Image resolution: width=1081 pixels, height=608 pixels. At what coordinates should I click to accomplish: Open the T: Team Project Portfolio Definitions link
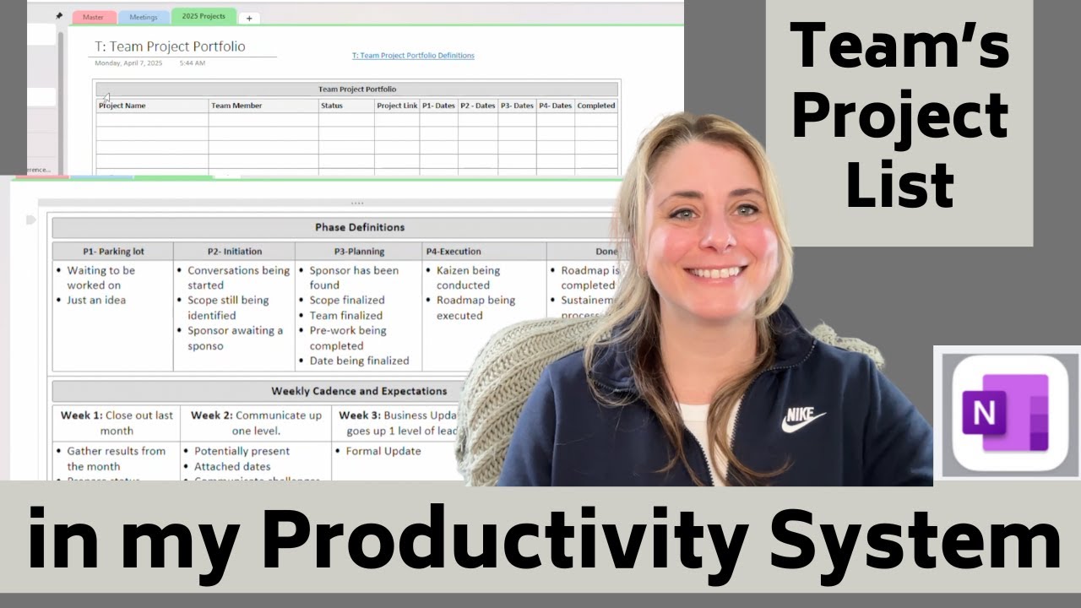[413, 56]
